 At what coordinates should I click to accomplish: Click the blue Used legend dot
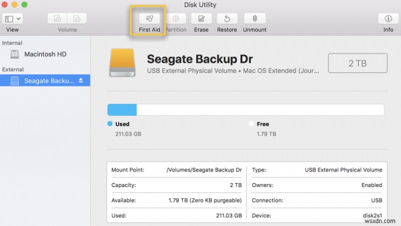point(110,123)
